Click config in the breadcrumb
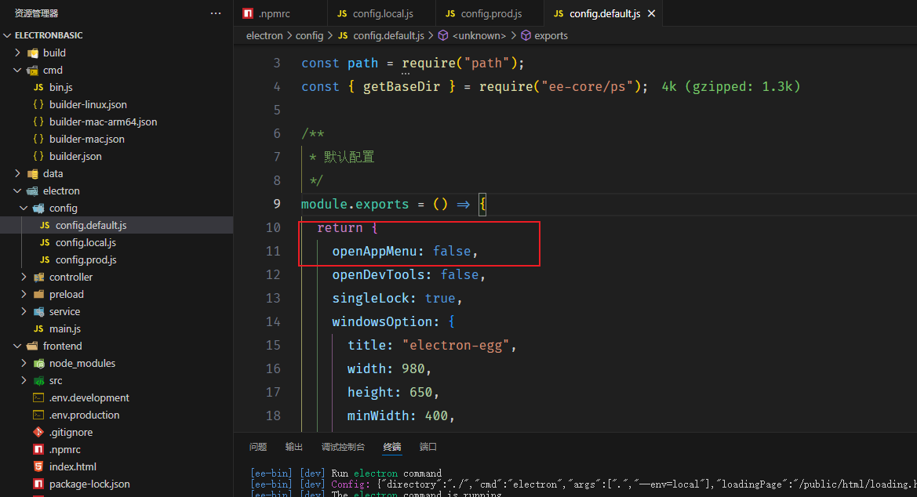 (309, 35)
